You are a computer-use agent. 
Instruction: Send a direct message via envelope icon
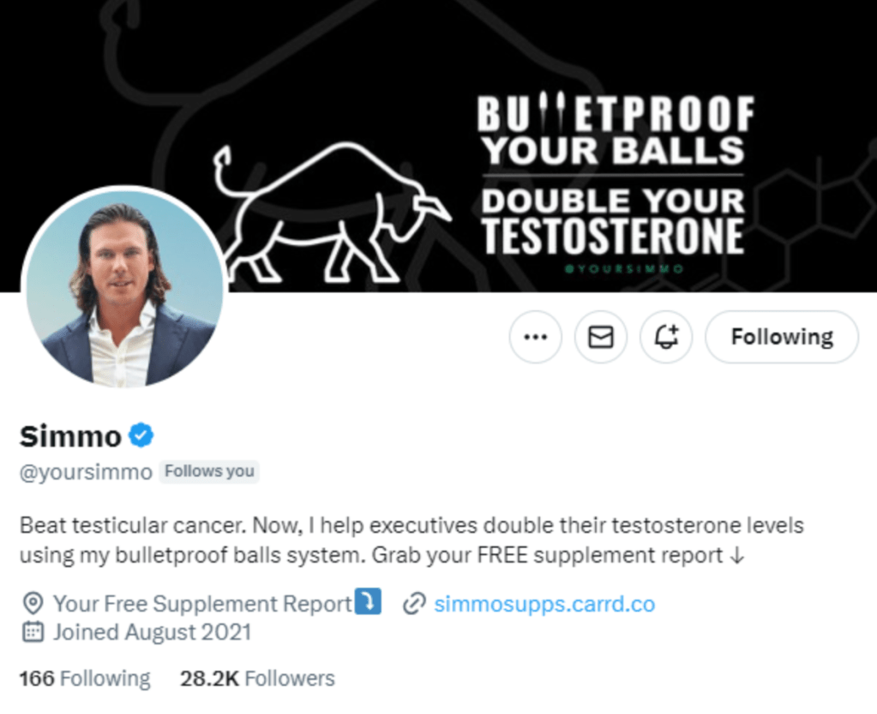click(600, 337)
